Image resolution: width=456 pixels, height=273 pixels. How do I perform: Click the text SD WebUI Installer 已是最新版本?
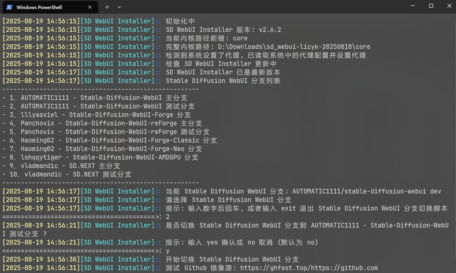pos(223,72)
